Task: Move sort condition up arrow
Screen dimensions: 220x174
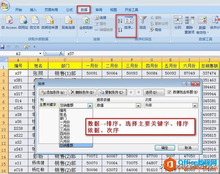Action: click(x=131, y=92)
